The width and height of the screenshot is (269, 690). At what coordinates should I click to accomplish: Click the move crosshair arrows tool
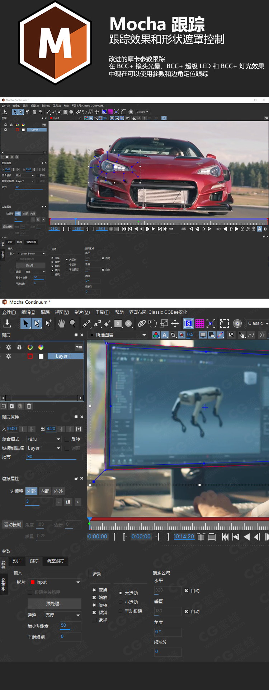(x=175, y=323)
